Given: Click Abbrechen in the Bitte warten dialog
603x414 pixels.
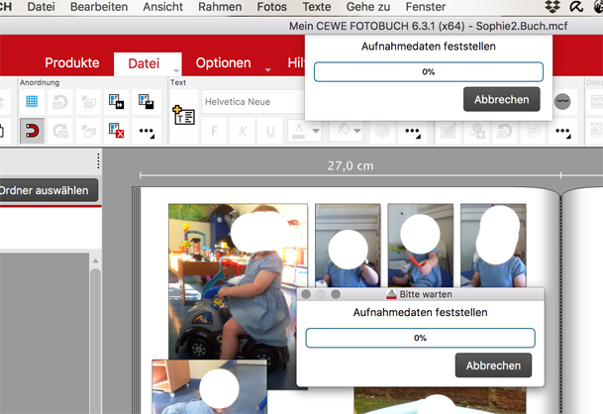Looking at the screenshot, I should point(493,365).
